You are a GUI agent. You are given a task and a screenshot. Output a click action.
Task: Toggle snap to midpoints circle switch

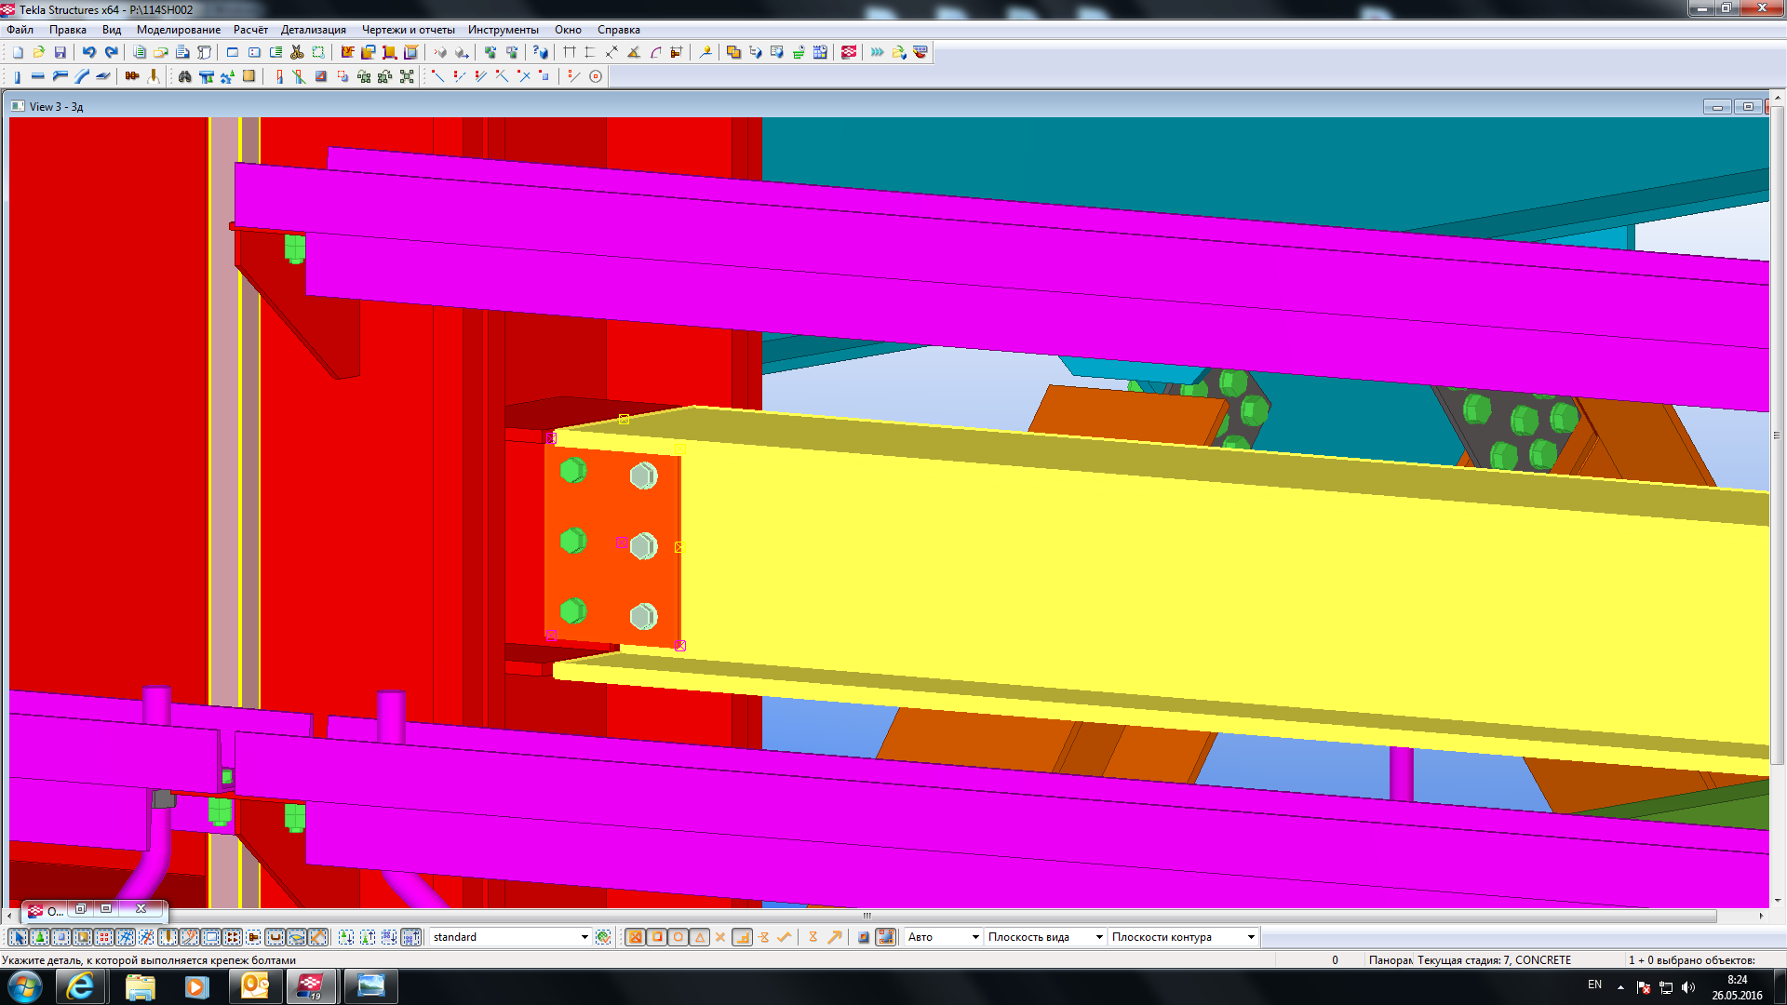point(679,938)
